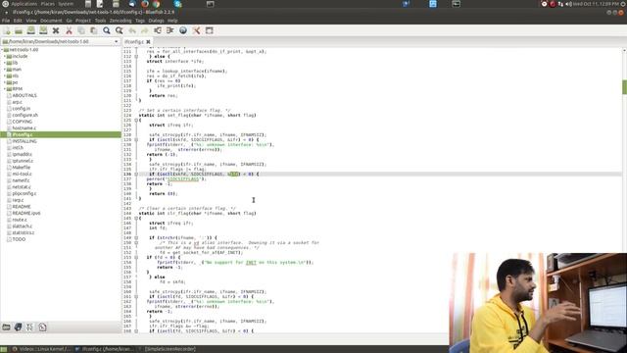Open the directory path dropdown
The height and width of the screenshot is (353, 627).
(x=116, y=41)
